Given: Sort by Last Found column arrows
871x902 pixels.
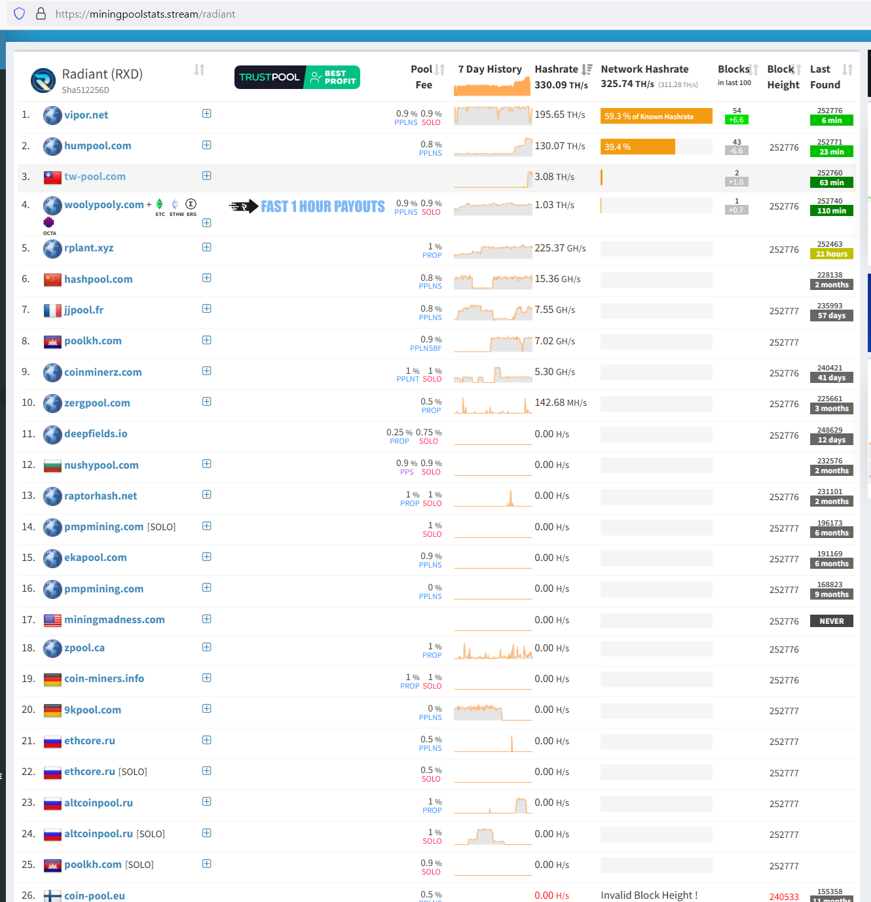Looking at the screenshot, I should point(847,69).
